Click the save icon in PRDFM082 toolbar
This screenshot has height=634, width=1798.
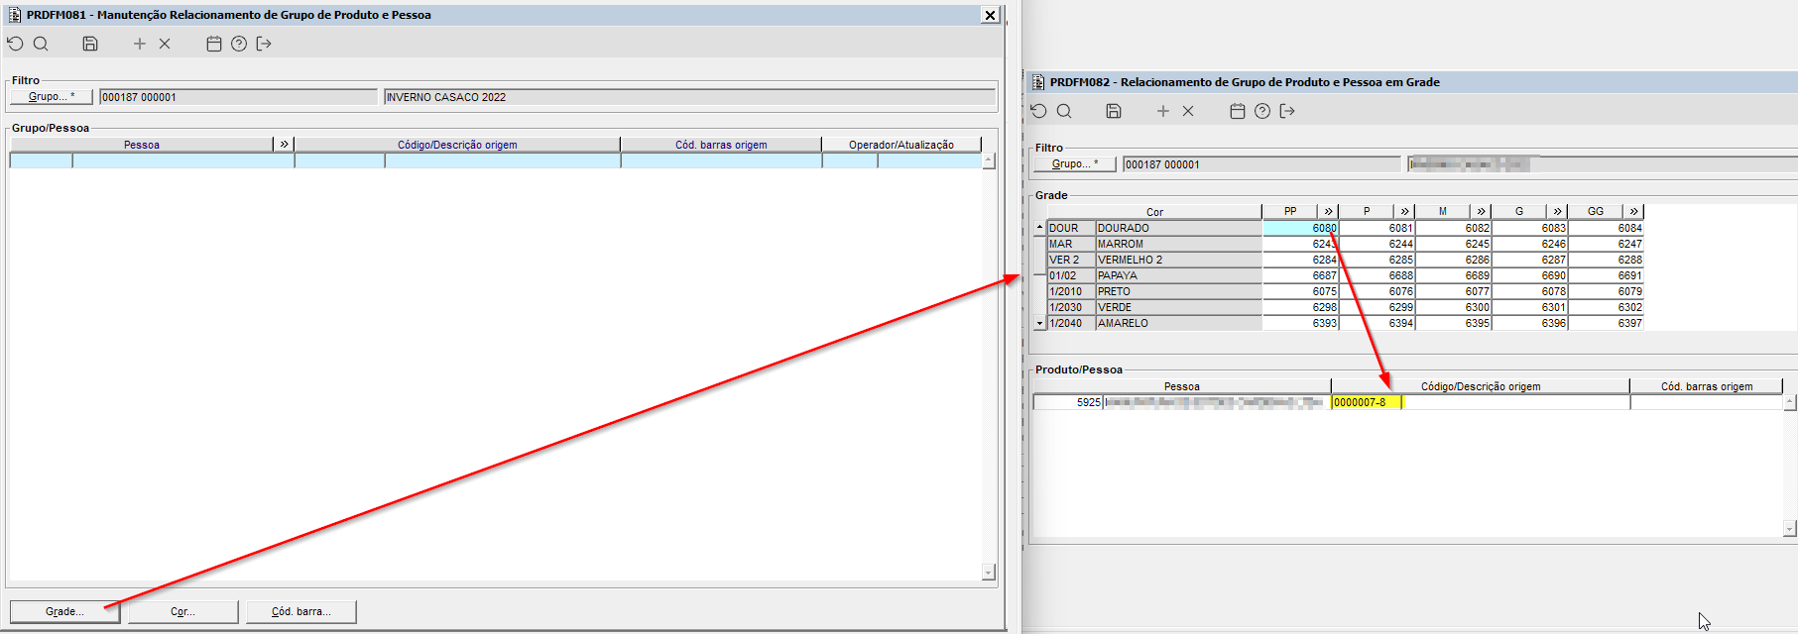click(x=1114, y=111)
